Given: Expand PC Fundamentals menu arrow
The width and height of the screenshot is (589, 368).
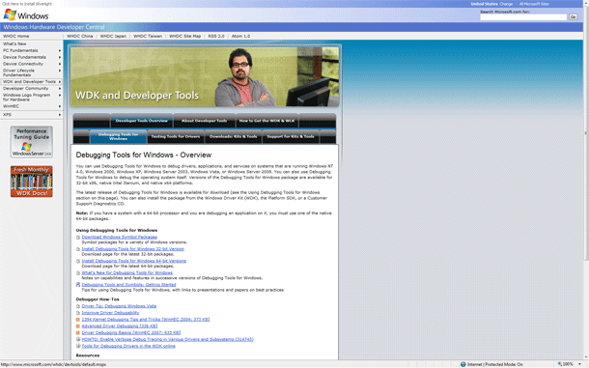Looking at the screenshot, I should (x=60, y=50).
